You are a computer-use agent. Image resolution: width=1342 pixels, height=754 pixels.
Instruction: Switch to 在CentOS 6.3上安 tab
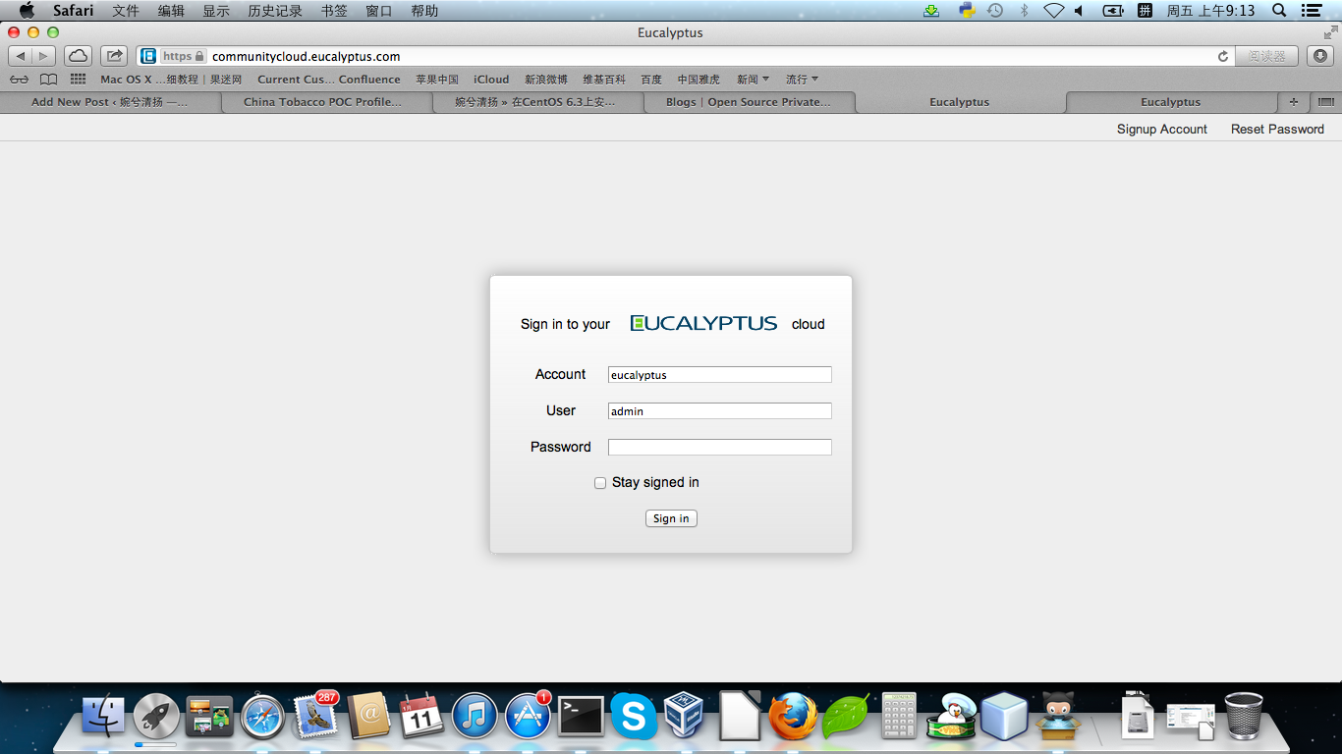tap(537, 102)
